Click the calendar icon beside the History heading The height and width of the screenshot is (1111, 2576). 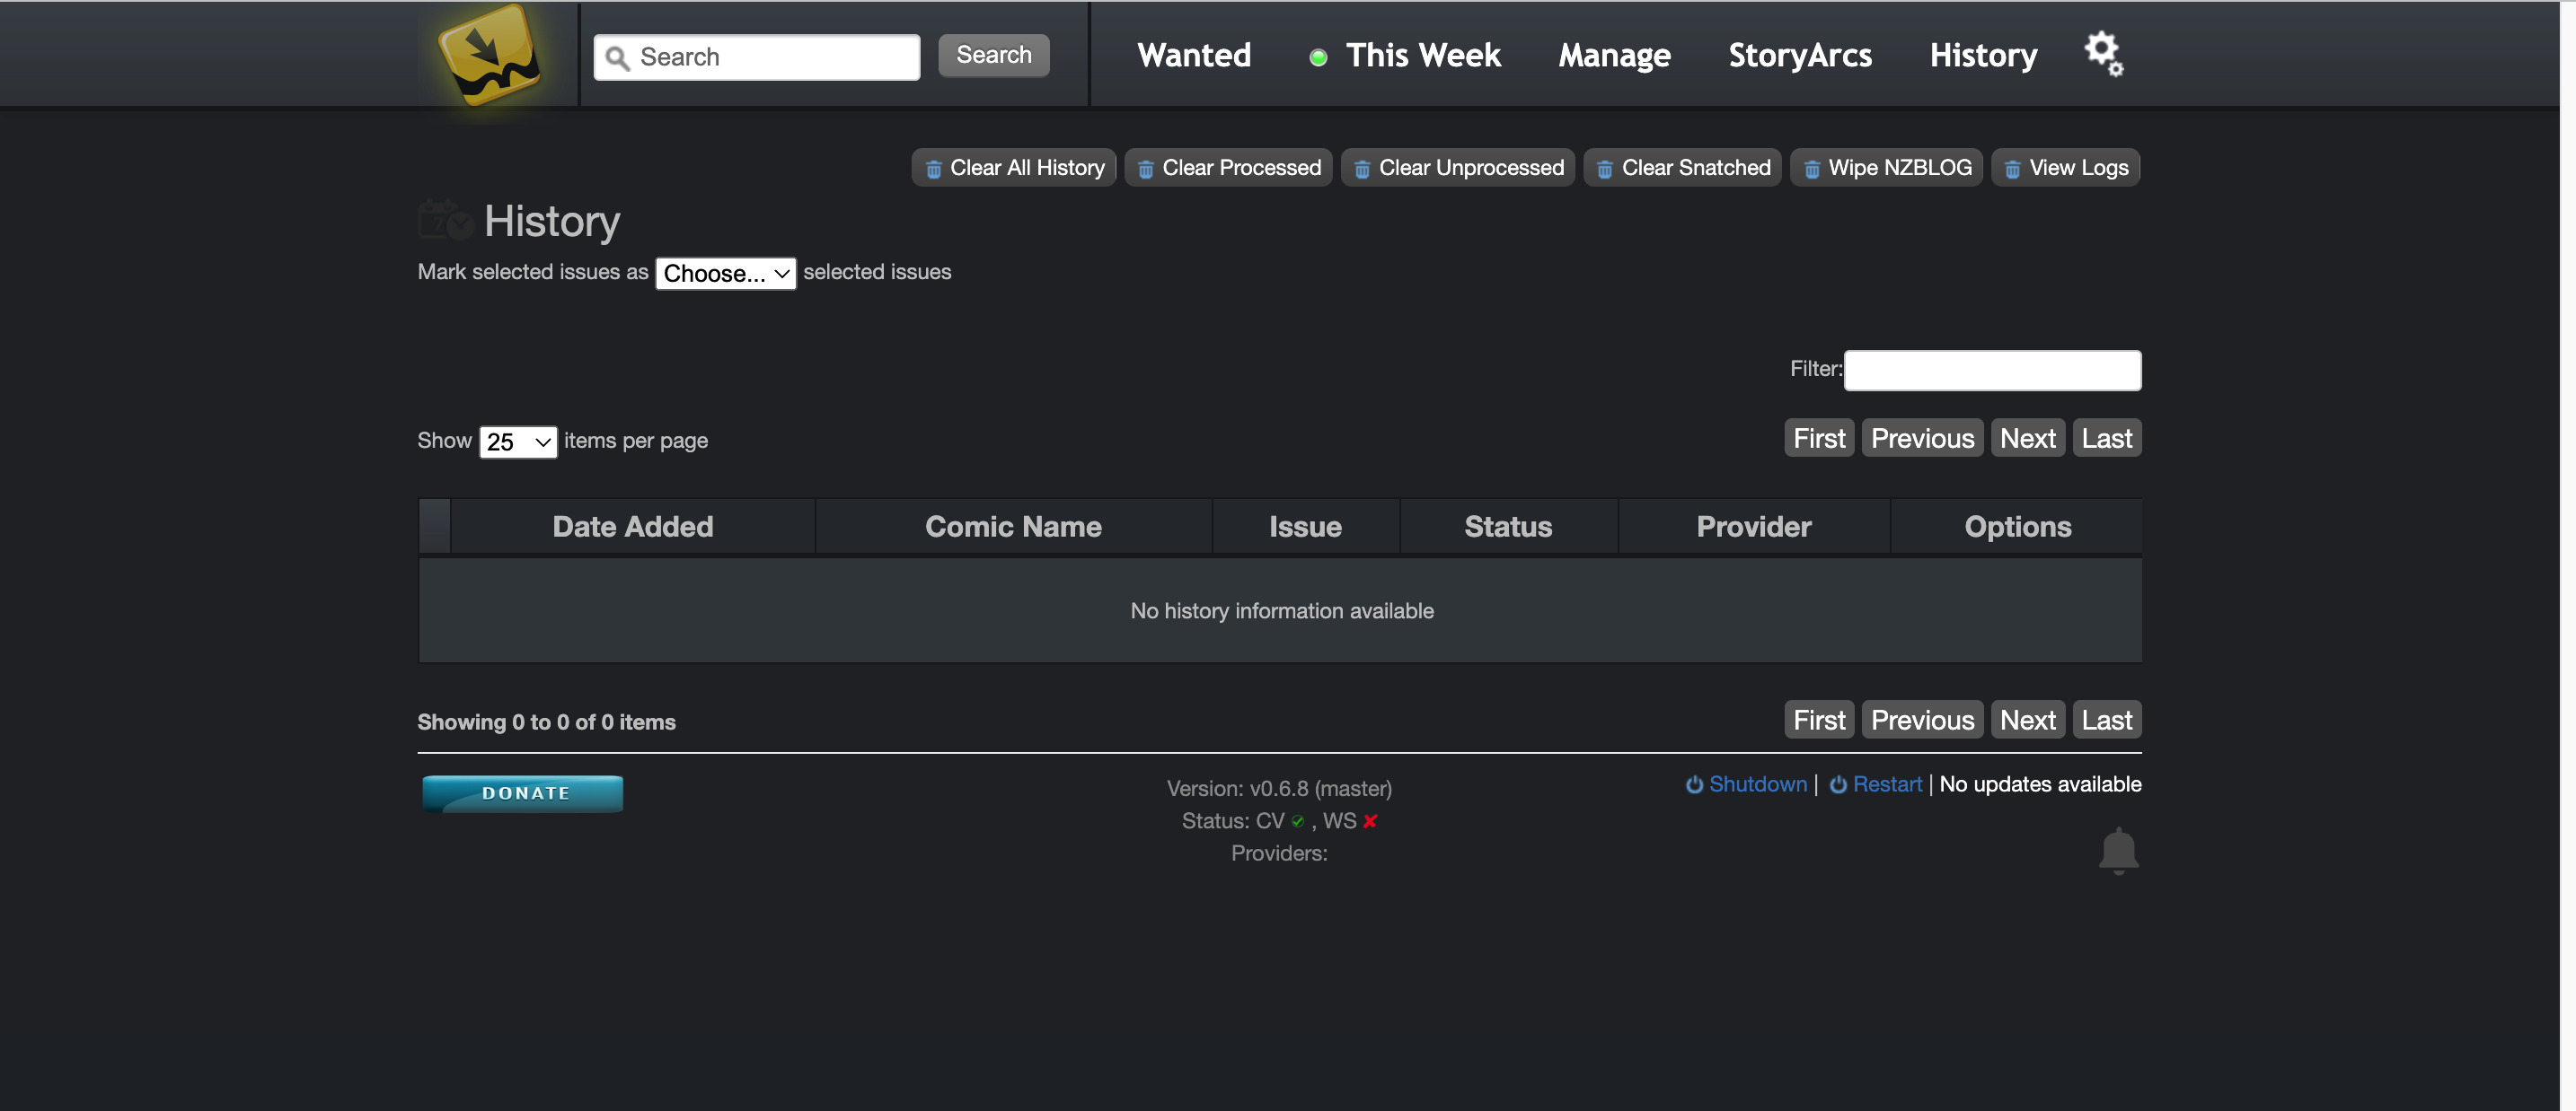coord(445,220)
